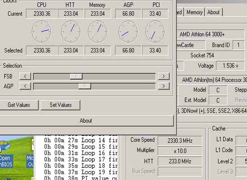
Task: Switch to the Memory tab in CPU-Z
Action: point(194,12)
